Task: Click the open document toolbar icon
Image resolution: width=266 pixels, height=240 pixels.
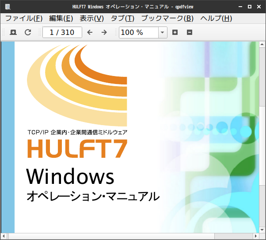Action: (13, 32)
